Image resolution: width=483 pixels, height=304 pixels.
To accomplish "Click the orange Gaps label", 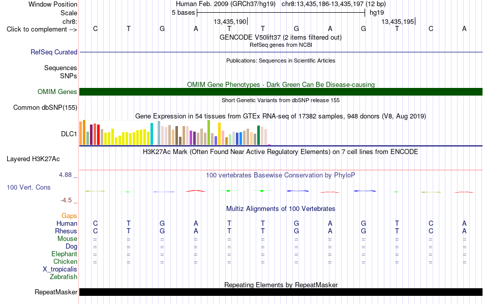I will pos(69,216).
